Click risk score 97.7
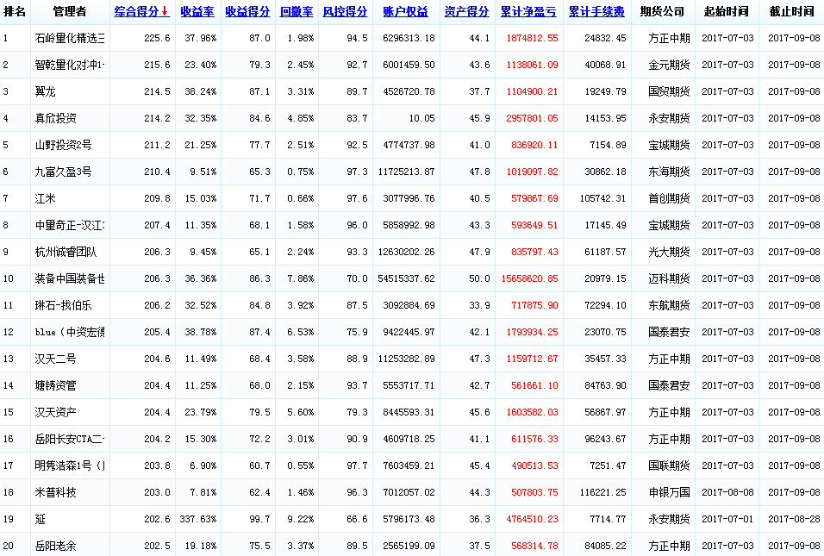 (358, 465)
